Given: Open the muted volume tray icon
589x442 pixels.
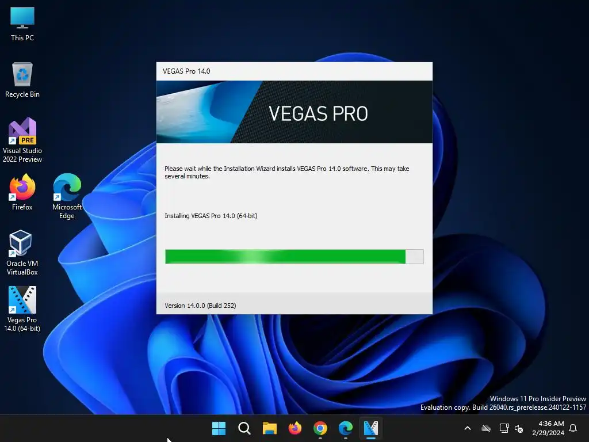Looking at the screenshot, I should pyautogui.click(x=519, y=428).
